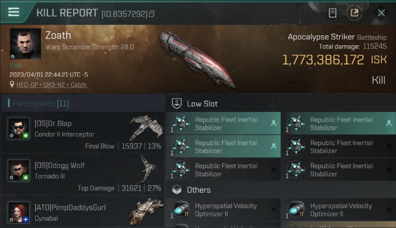This screenshot has height=228, width=396.
Task: Open the hamburger menu
Action: click(x=14, y=12)
